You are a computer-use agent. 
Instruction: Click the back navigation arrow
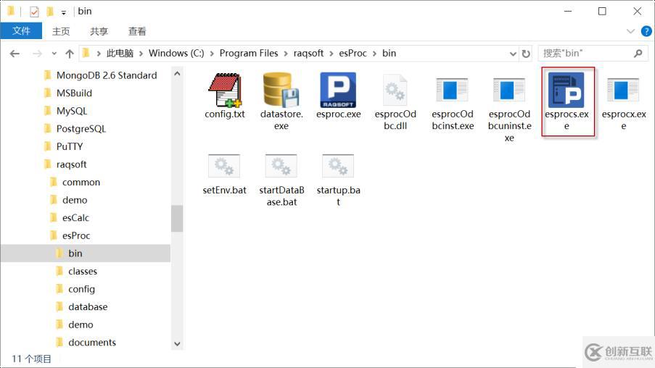[15, 54]
